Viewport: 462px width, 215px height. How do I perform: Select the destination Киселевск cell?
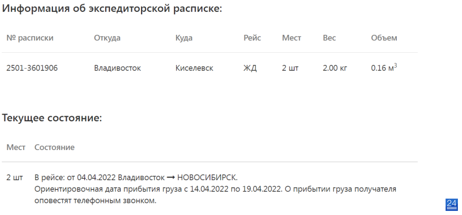click(194, 68)
